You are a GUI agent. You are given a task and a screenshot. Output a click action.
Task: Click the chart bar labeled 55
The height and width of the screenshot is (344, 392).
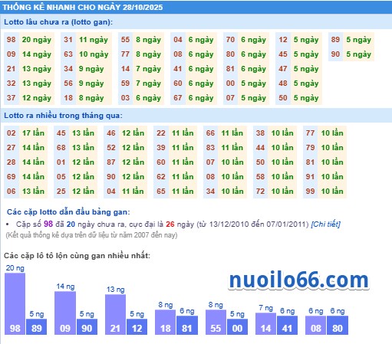[216, 323]
